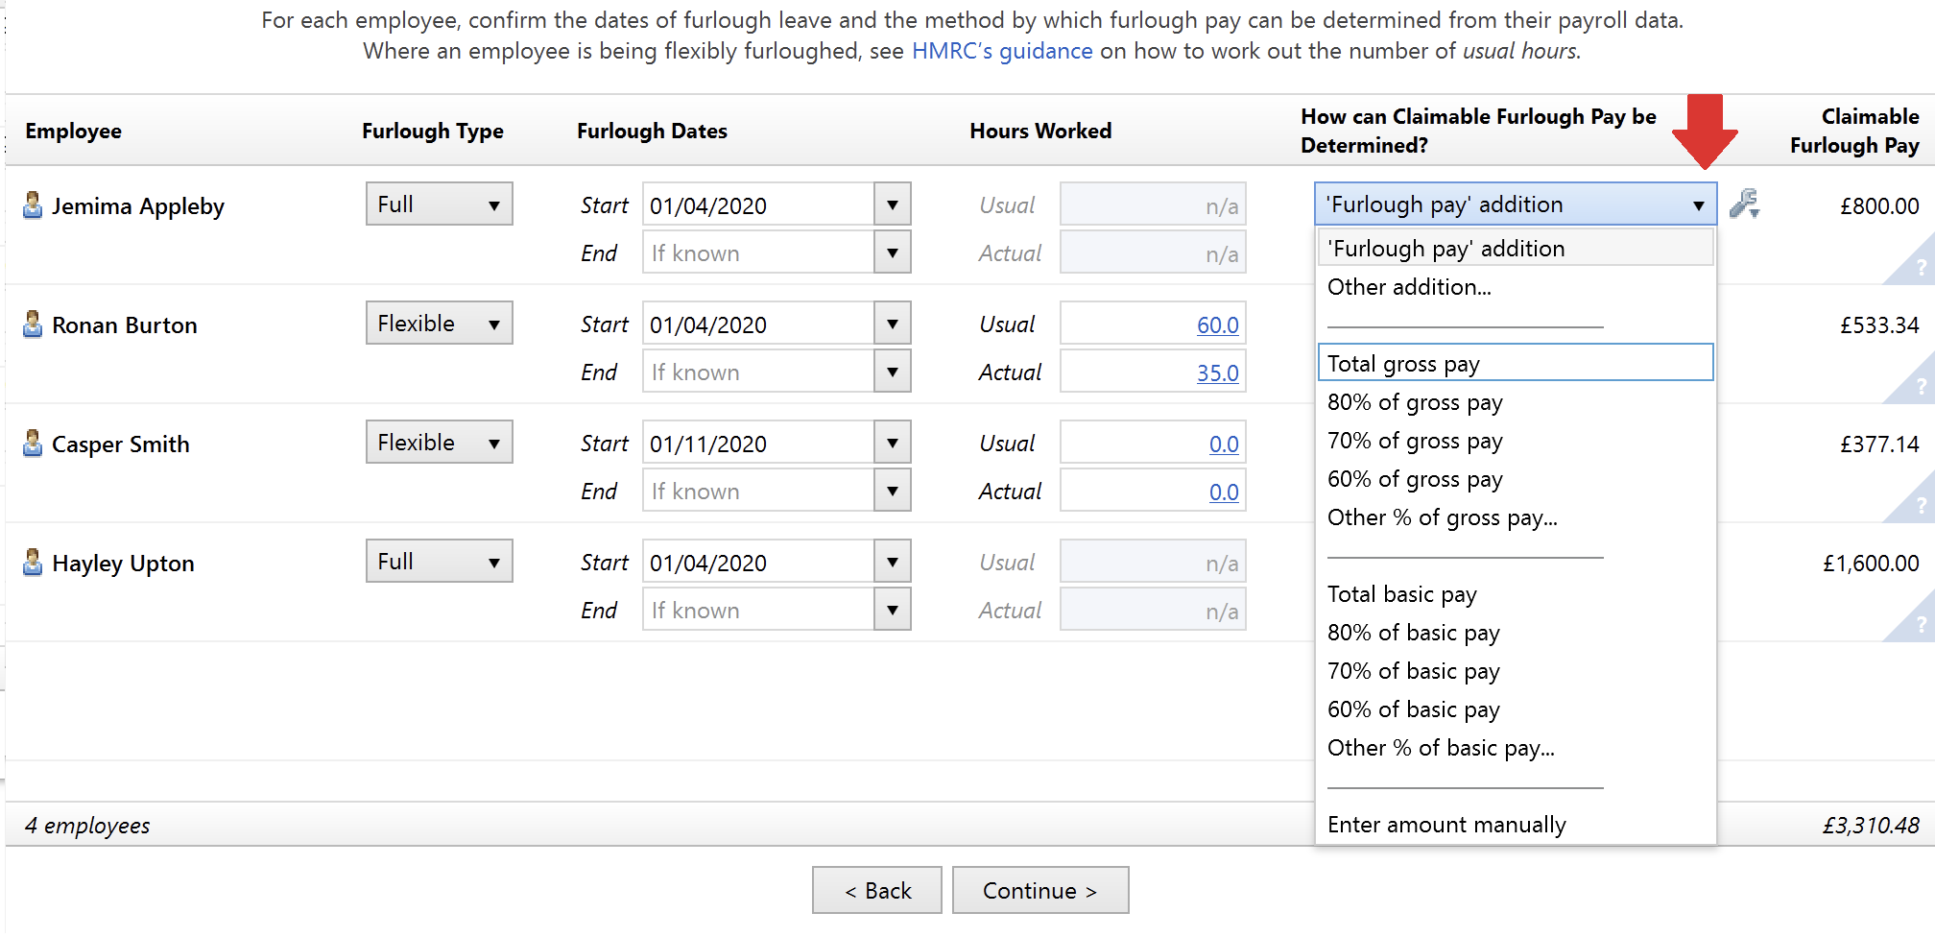Click Jemima Appleby's start date field

pyautogui.click(x=758, y=204)
